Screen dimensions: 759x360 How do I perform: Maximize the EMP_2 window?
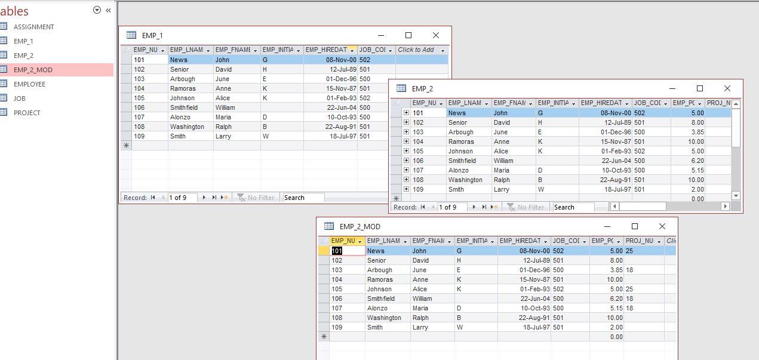pos(700,88)
